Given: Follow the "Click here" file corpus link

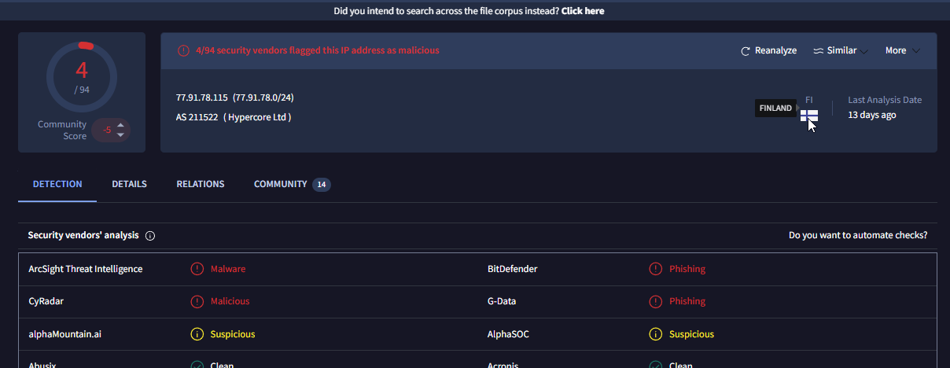Looking at the screenshot, I should point(583,11).
